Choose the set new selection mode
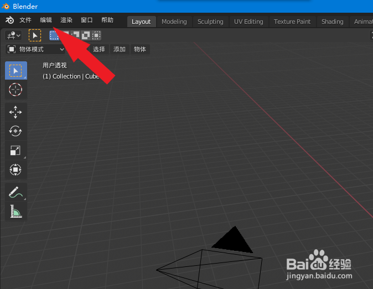This screenshot has height=289, width=373. click(x=54, y=35)
